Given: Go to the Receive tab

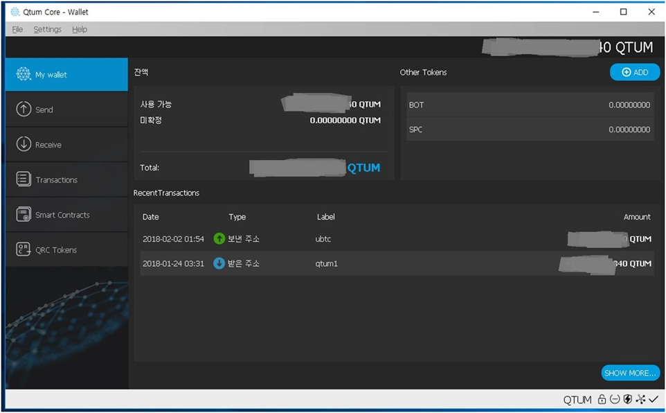Looking at the screenshot, I should click(x=66, y=145).
